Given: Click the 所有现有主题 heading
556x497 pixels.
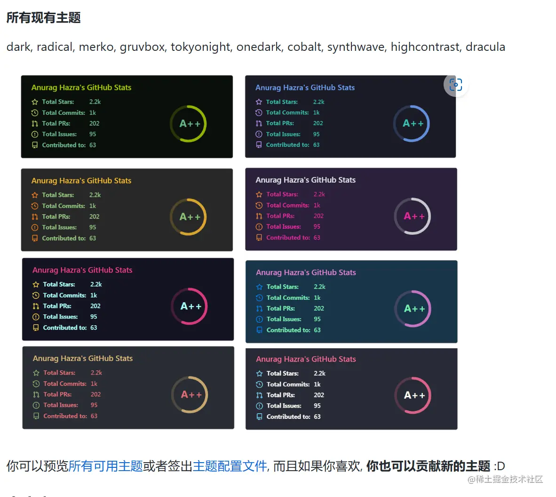Looking at the screenshot, I should pyautogui.click(x=44, y=17).
